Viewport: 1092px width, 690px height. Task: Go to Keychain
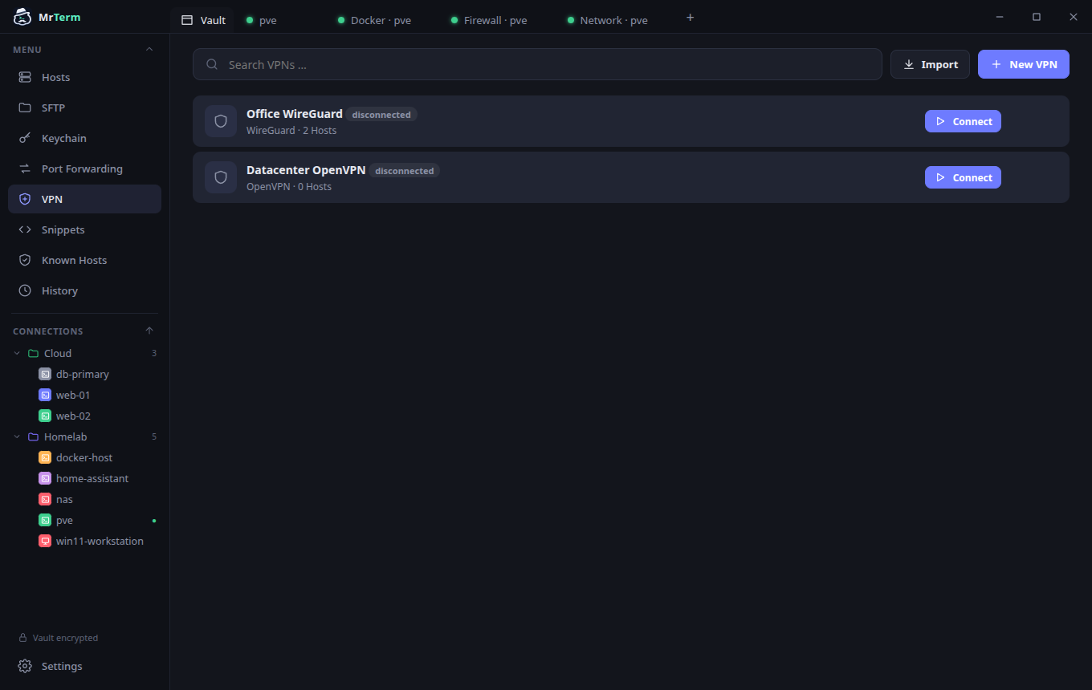(84, 138)
